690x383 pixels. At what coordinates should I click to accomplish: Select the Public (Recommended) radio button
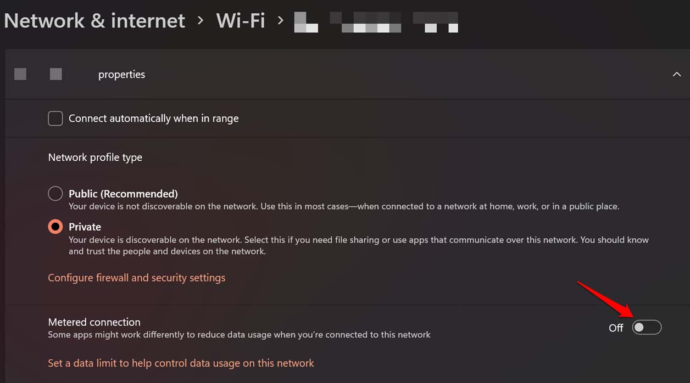[x=55, y=194]
